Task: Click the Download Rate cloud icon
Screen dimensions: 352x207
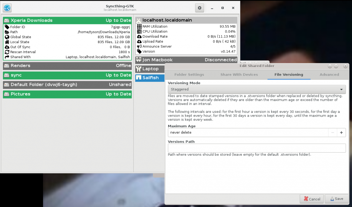Action: [139, 36]
